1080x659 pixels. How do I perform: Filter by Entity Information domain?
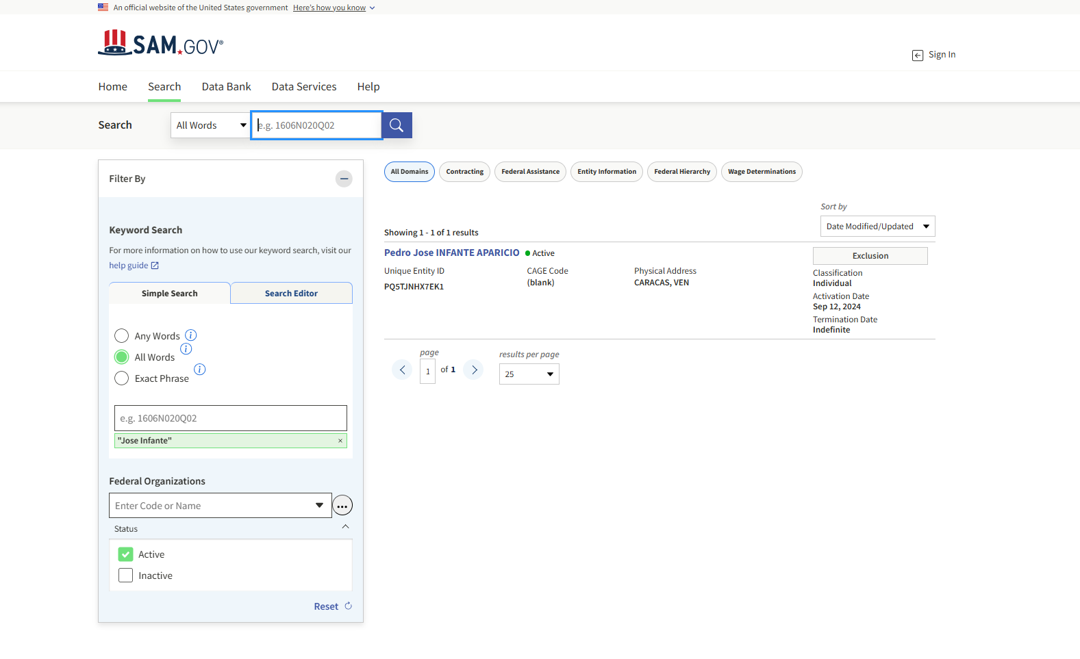[606, 172]
